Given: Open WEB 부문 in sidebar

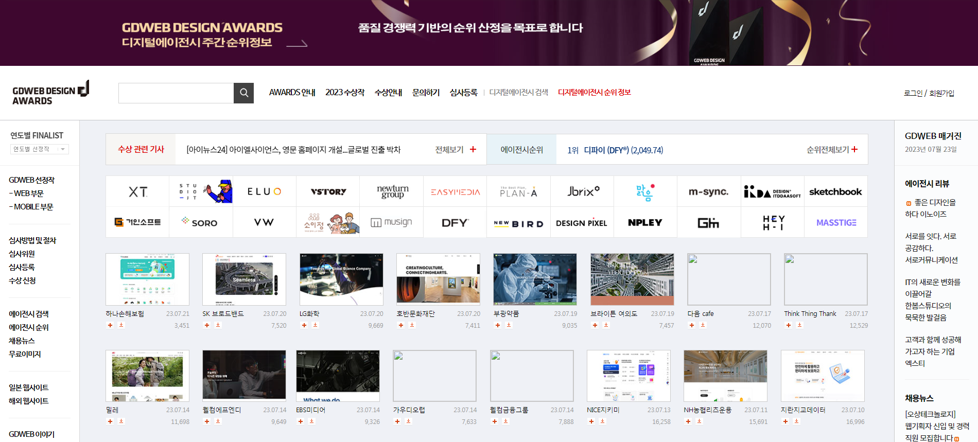Looking at the screenshot, I should [x=26, y=193].
